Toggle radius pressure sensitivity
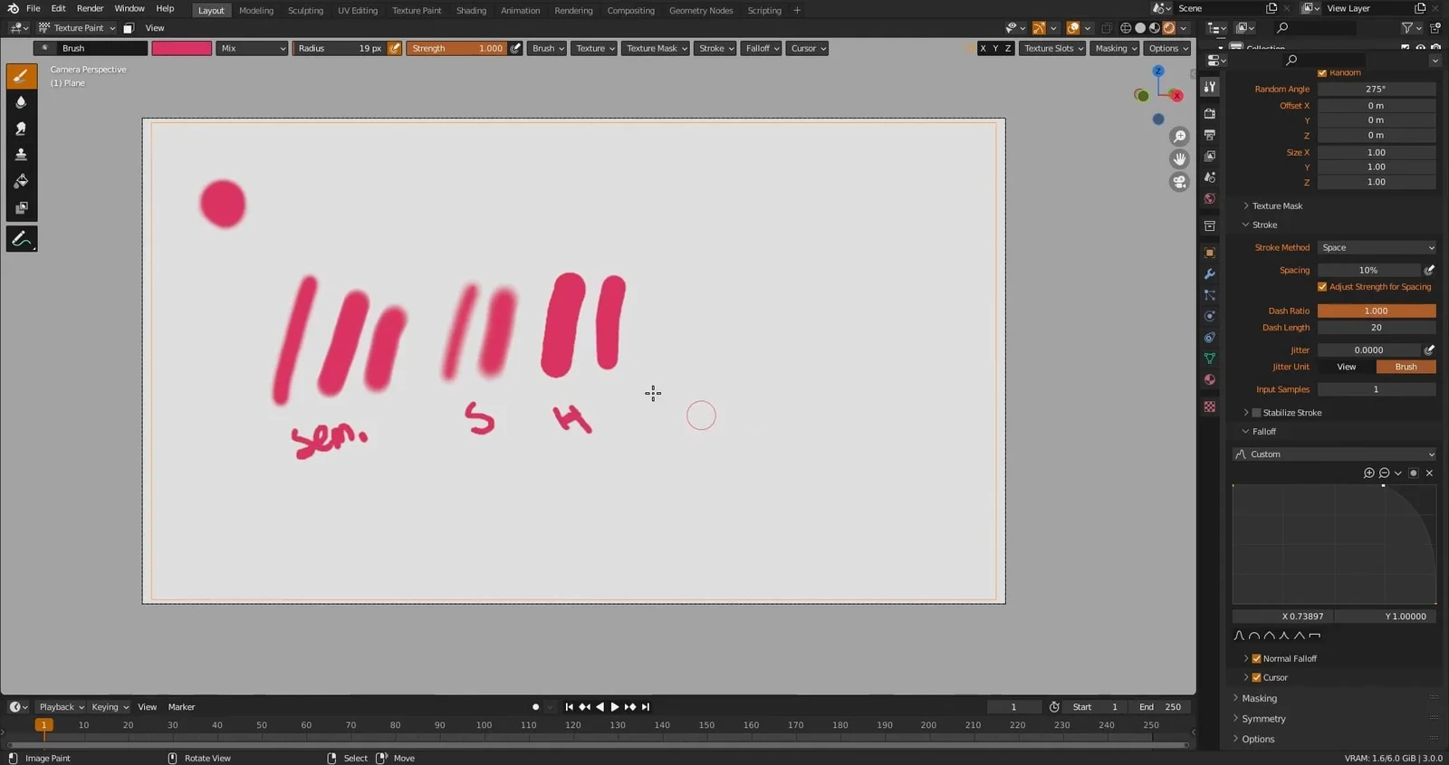Screen dimensions: 1449x765 coord(395,48)
